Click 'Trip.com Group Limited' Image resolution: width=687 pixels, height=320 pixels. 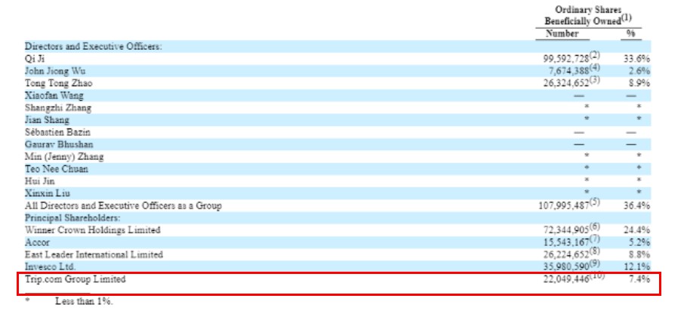pos(75,278)
